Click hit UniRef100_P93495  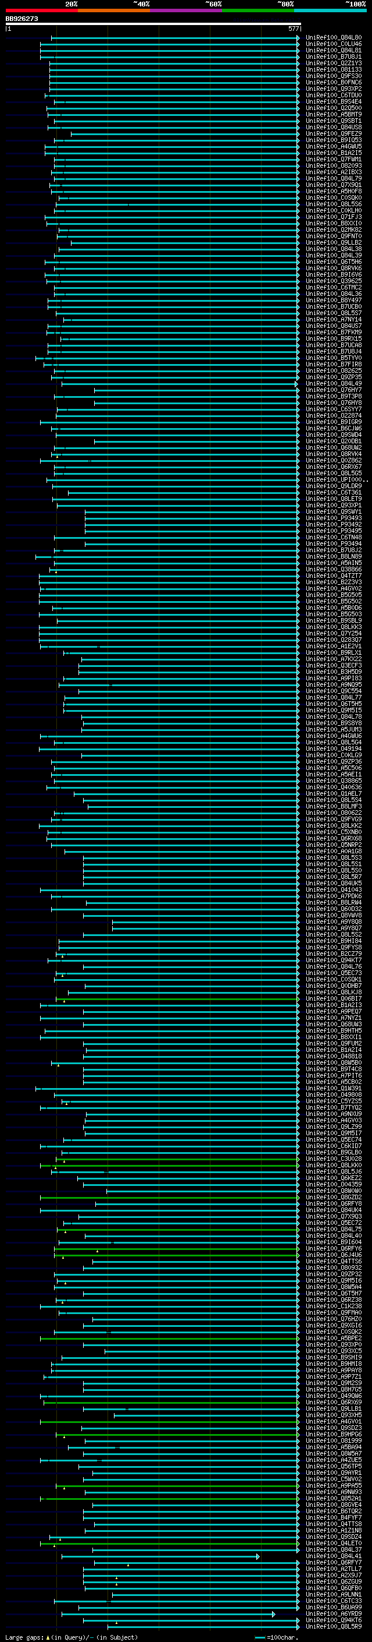(334, 531)
